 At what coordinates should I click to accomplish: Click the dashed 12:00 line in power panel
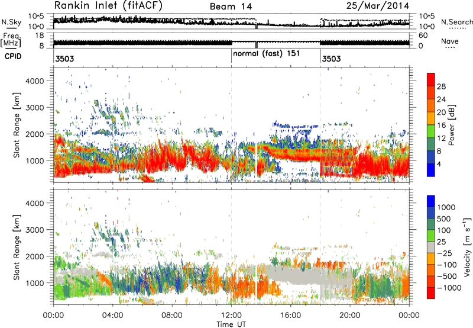231,124
